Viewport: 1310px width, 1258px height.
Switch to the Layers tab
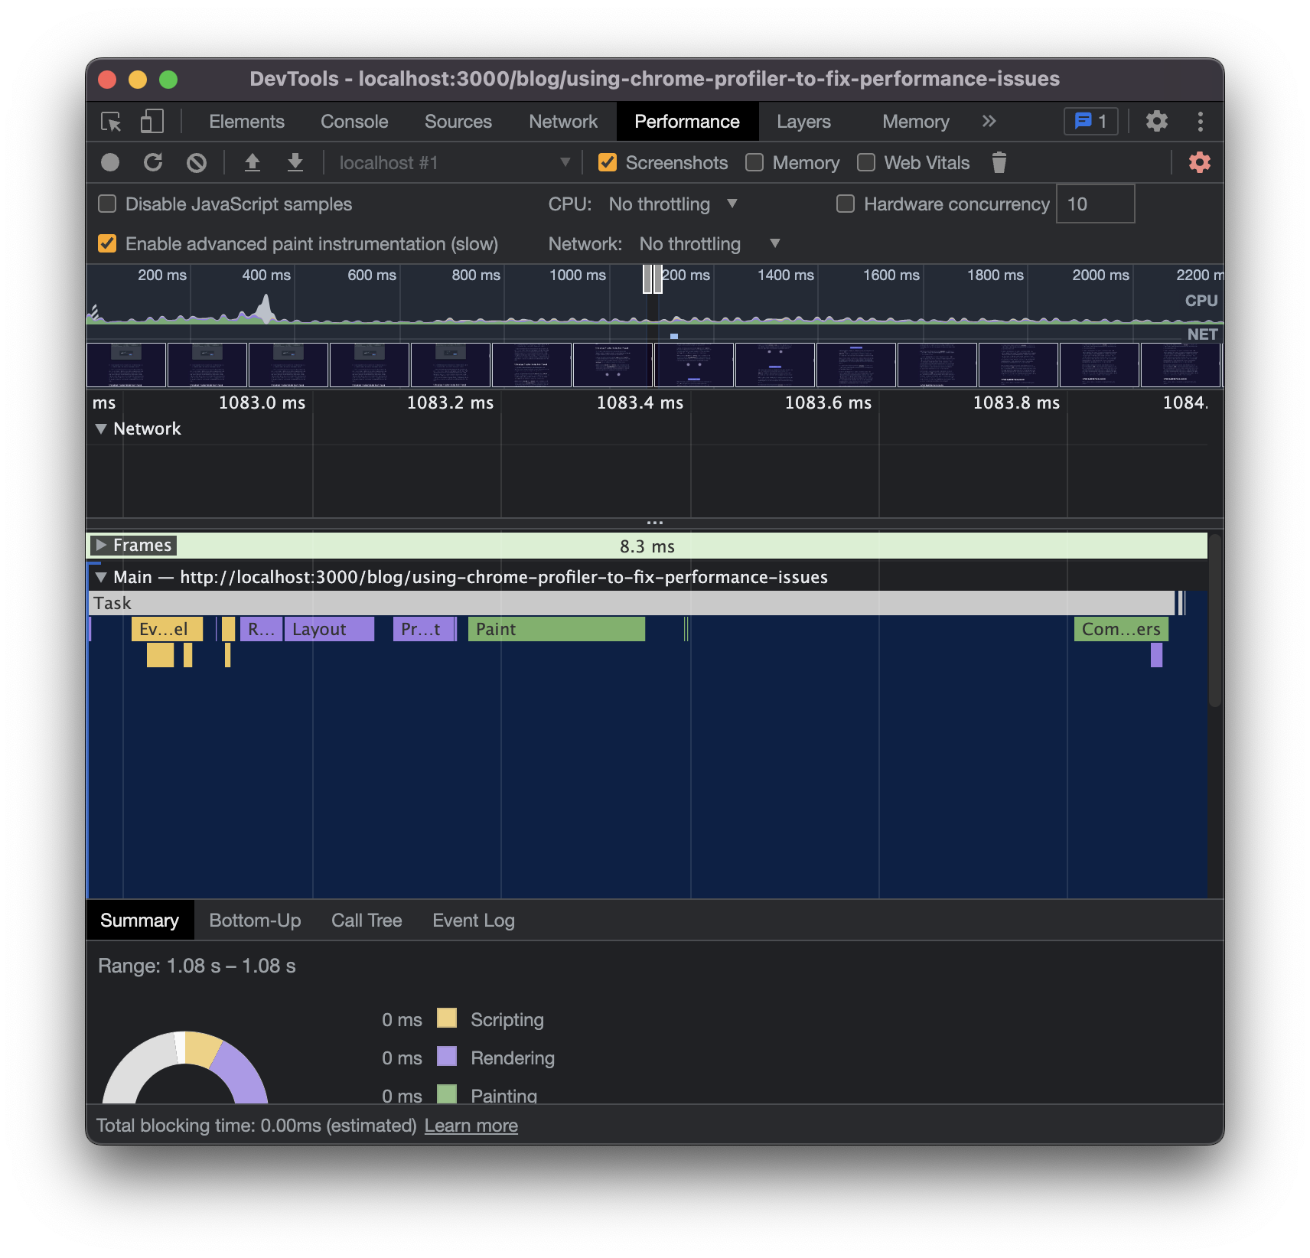pos(803,122)
